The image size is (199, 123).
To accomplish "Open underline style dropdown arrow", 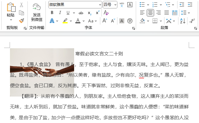I will (x=74, y=13).
